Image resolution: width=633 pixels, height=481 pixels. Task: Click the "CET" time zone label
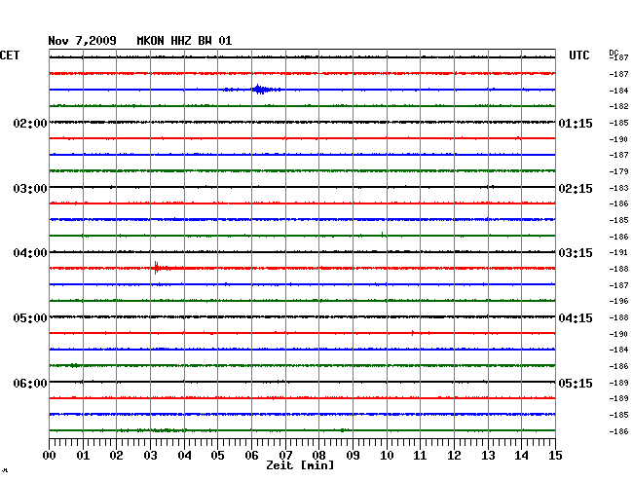[10, 55]
